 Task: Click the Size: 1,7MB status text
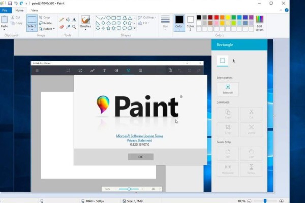tap(135, 201)
